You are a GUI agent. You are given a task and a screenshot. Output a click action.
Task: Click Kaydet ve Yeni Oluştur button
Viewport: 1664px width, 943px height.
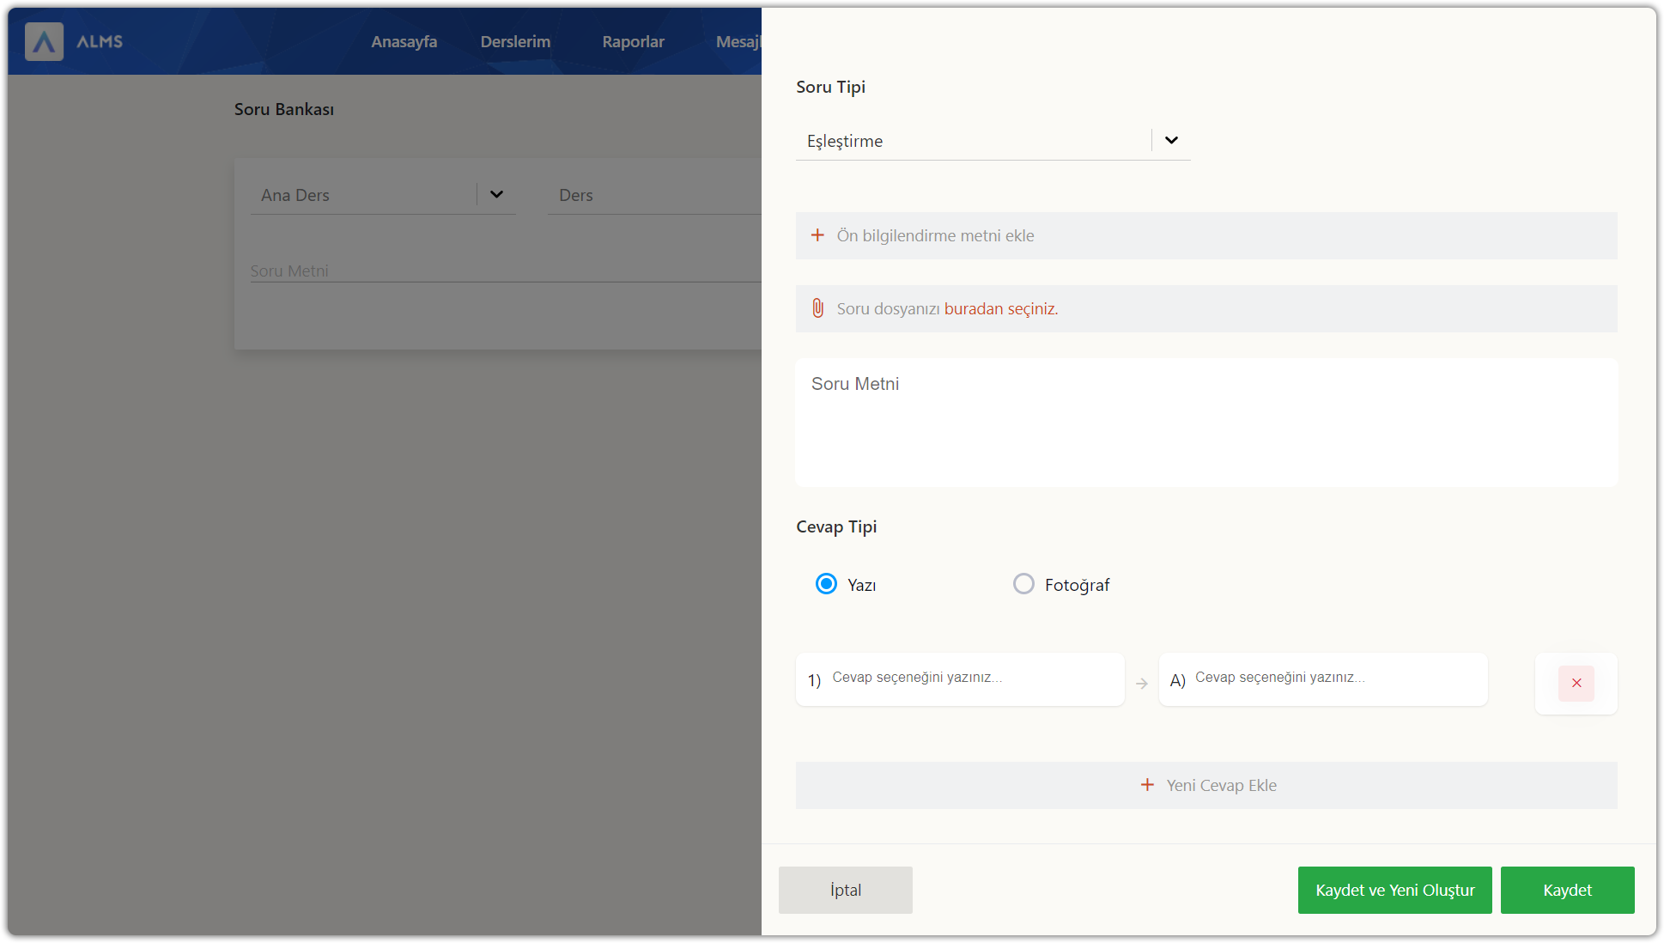tap(1394, 890)
